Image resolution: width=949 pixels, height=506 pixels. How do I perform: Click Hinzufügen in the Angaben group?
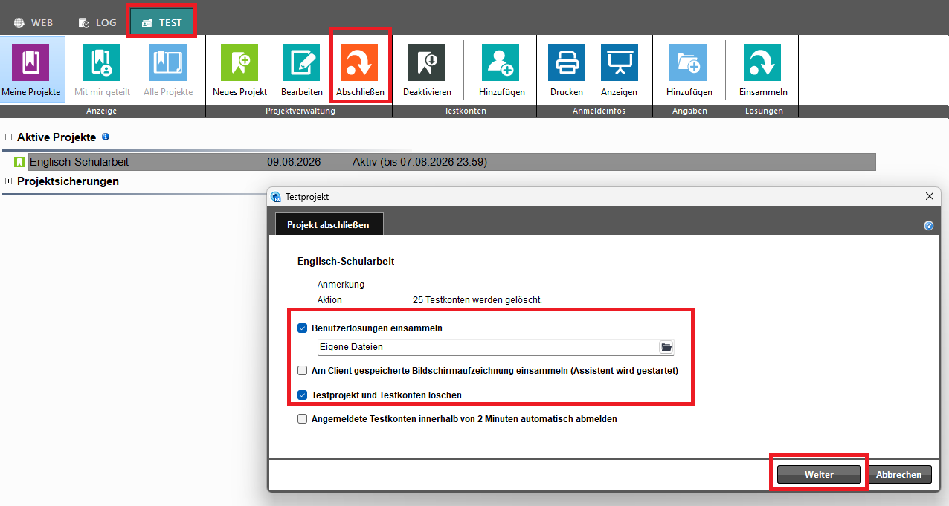coord(688,62)
